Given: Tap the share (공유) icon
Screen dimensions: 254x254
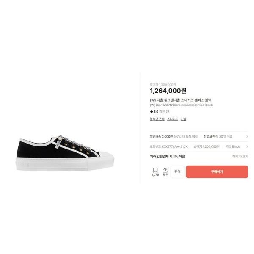Looking at the screenshot, I should point(165,170).
